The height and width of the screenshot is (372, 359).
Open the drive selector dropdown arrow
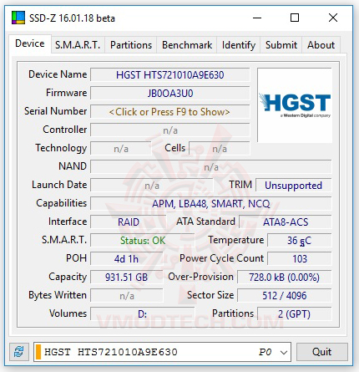[284, 352]
